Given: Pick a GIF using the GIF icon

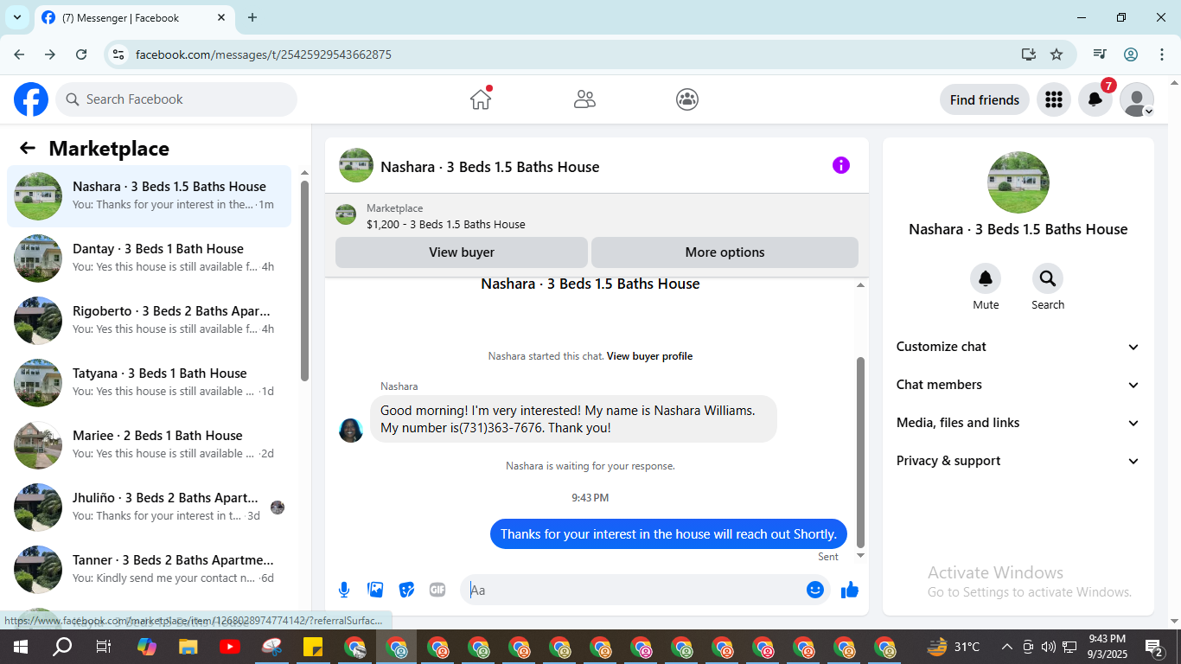Looking at the screenshot, I should [x=437, y=590].
